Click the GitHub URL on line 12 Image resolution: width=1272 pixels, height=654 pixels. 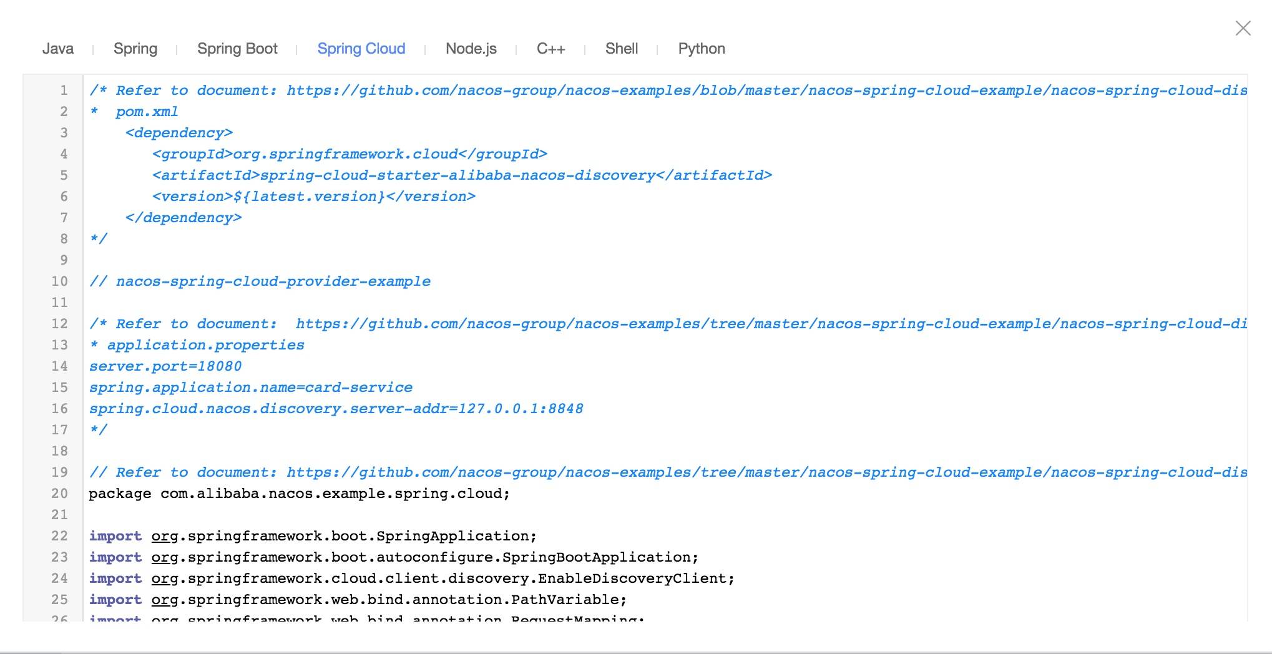pyautogui.click(x=771, y=324)
